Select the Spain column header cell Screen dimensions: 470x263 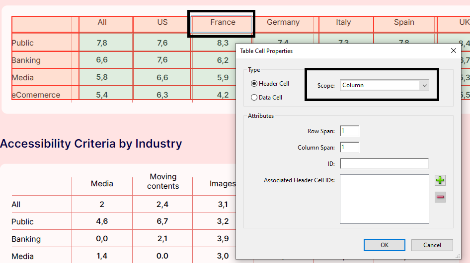[x=404, y=23]
